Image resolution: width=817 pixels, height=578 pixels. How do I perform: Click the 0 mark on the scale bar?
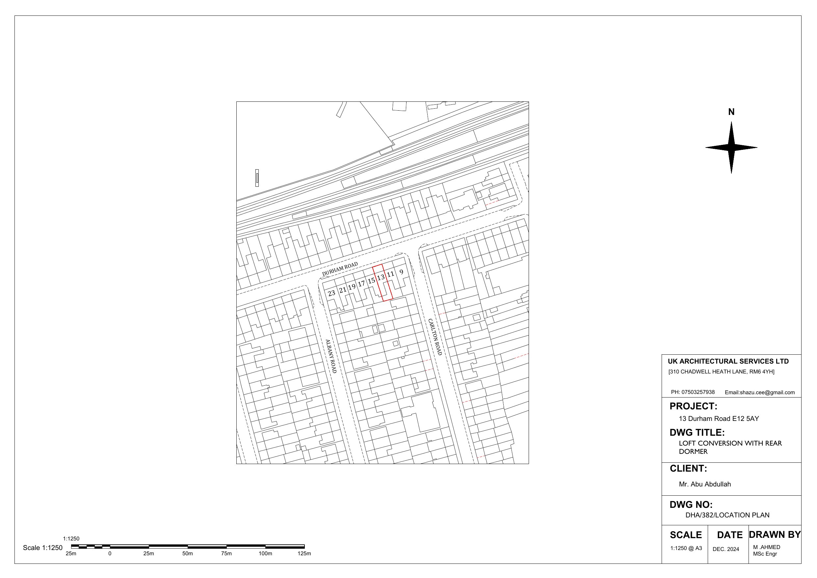pyautogui.click(x=110, y=553)
